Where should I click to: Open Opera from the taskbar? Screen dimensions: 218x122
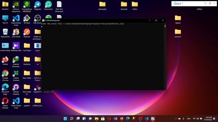coord(109,119)
